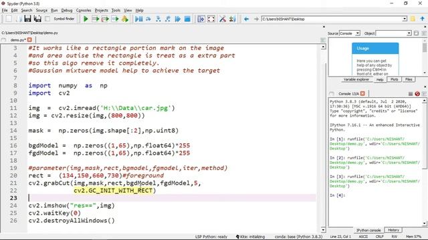Step over the current line in debugger

click(x=148, y=19)
